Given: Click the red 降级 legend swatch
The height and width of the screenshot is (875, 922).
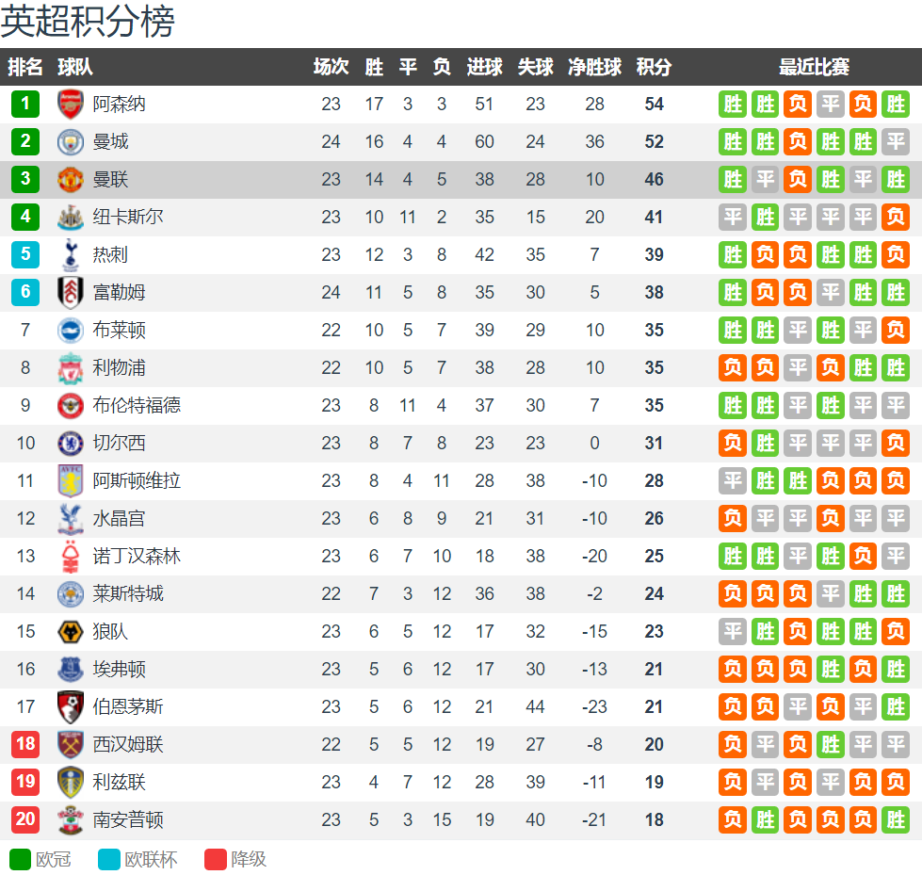Looking at the screenshot, I should pyautogui.click(x=216, y=859).
